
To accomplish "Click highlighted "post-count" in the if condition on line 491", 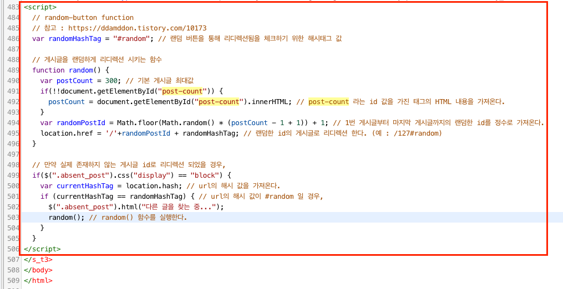I will [182, 91].
